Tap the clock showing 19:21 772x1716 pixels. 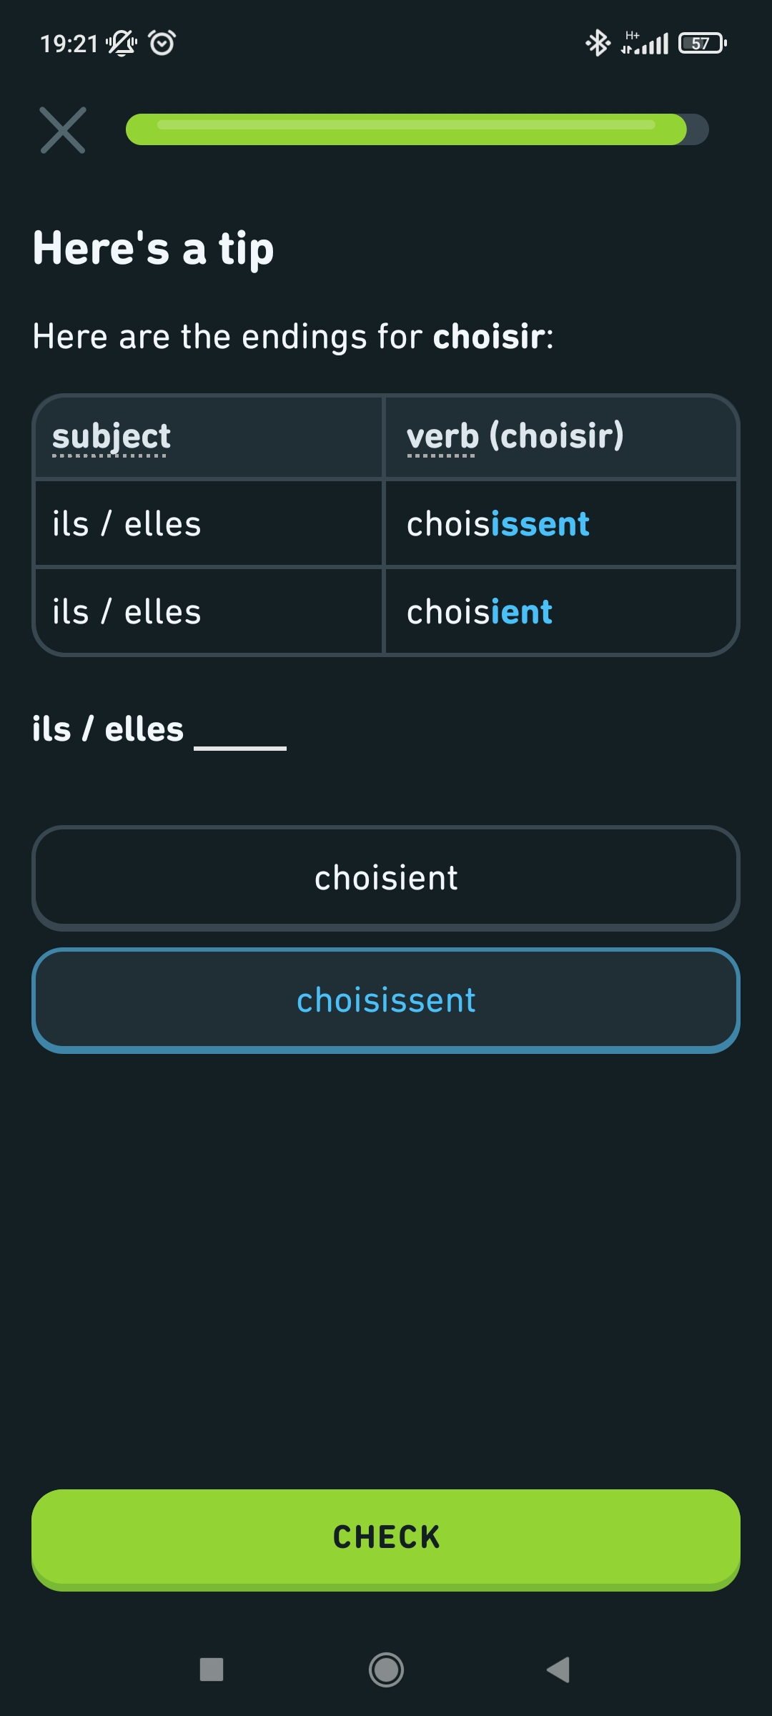click(69, 43)
